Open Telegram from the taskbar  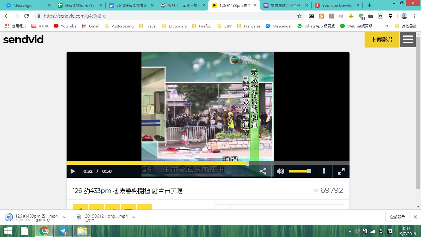click(x=63, y=231)
